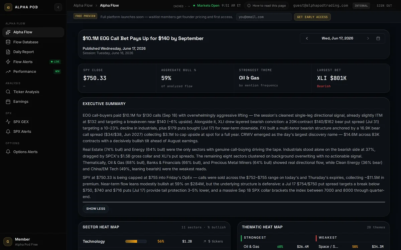Click the Technology $1.2B value
Viewport: 401px width, 250px height.
[x=187, y=241]
